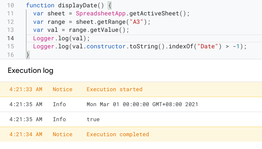The image size is (262, 149).
Task: Click line number 13 in the gutter
Action: 11,30
